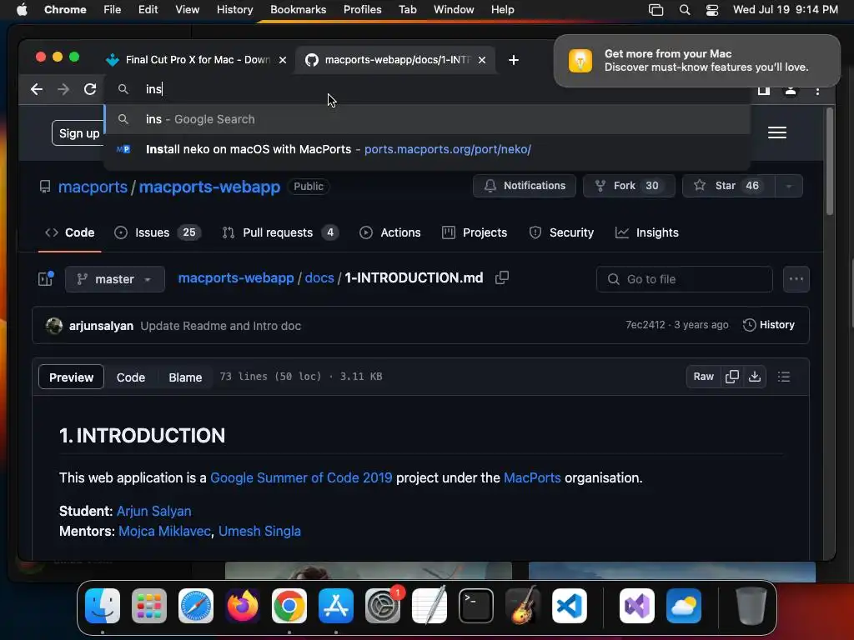Open the document outline list icon
854x640 pixels.
(784, 377)
